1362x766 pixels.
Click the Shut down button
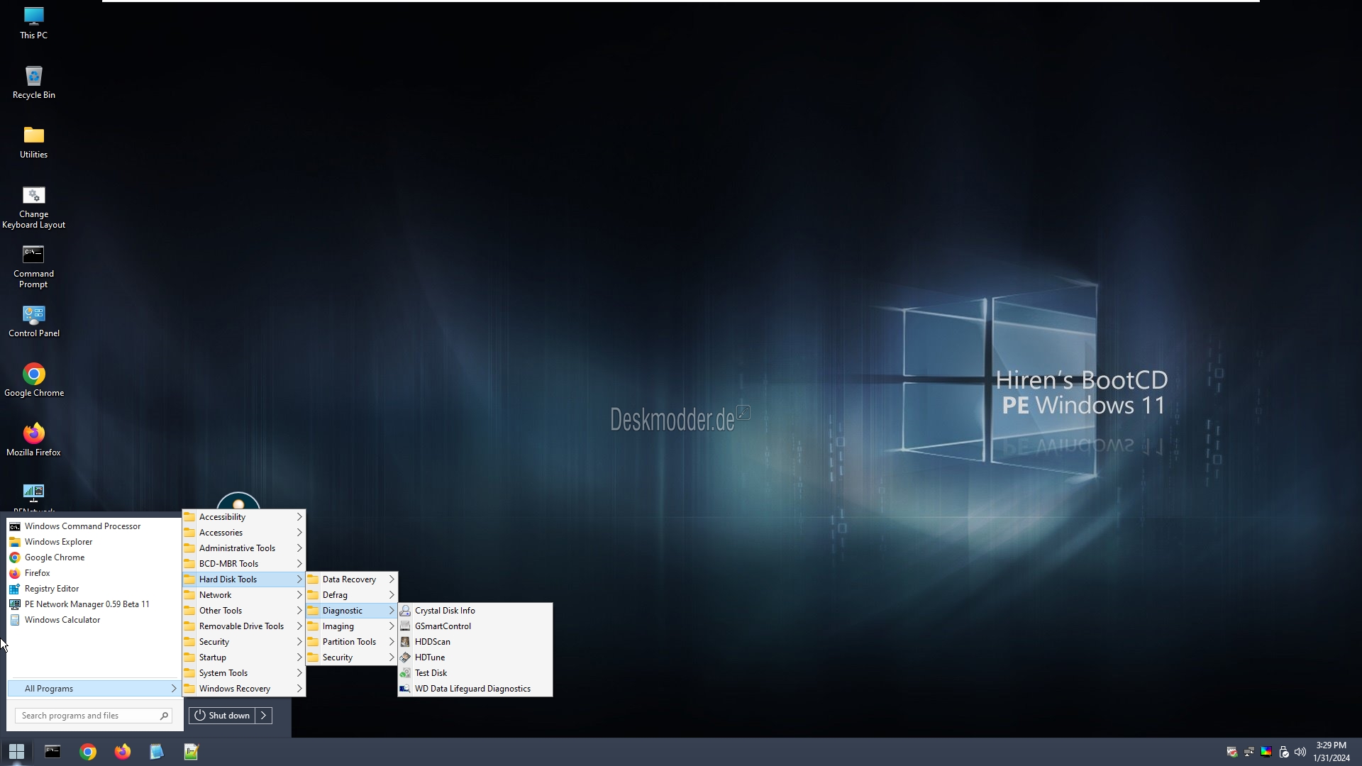tap(222, 716)
